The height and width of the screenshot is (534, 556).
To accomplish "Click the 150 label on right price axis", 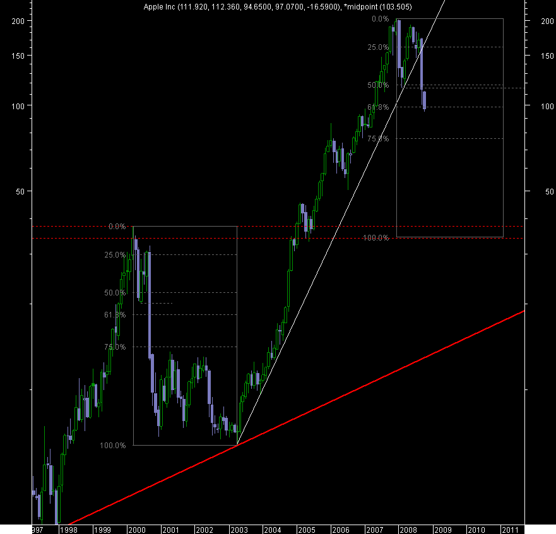I will (x=548, y=56).
